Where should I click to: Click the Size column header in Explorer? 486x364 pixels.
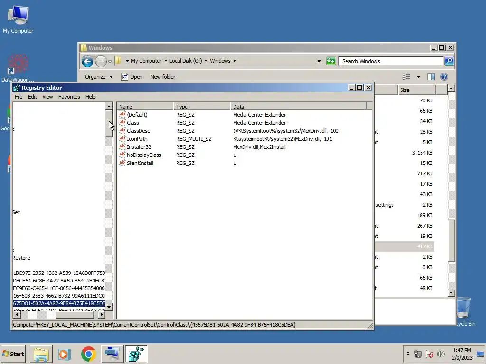(417, 90)
